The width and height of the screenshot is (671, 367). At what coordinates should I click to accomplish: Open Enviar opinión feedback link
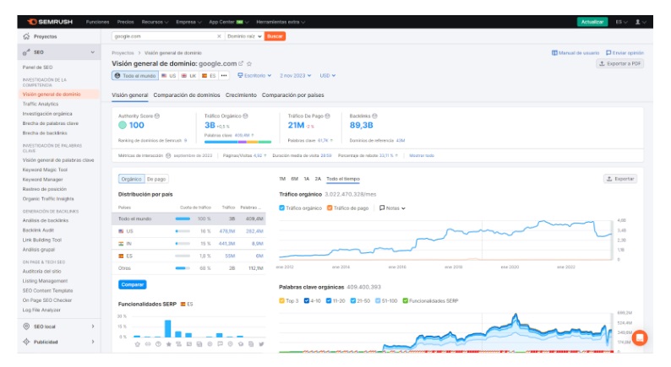(x=625, y=53)
